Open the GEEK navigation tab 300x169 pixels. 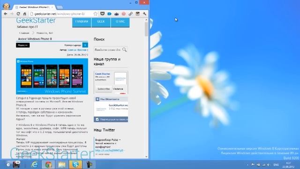point(101,22)
